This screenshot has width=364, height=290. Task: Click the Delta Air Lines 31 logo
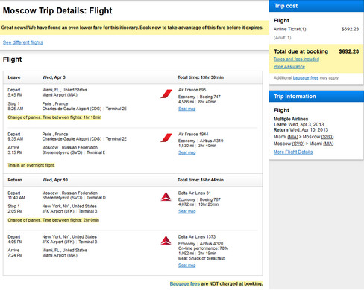point(166,196)
